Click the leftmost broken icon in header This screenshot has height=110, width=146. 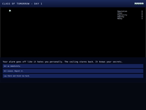tap(135, 4)
